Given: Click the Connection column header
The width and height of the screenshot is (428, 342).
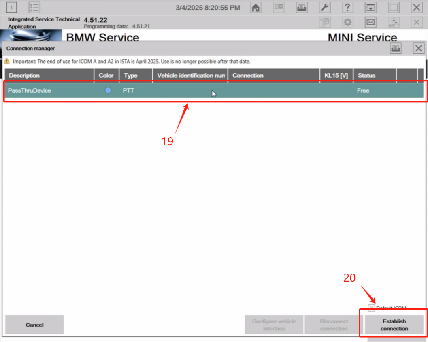Looking at the screenshot, I should [274, 76].
